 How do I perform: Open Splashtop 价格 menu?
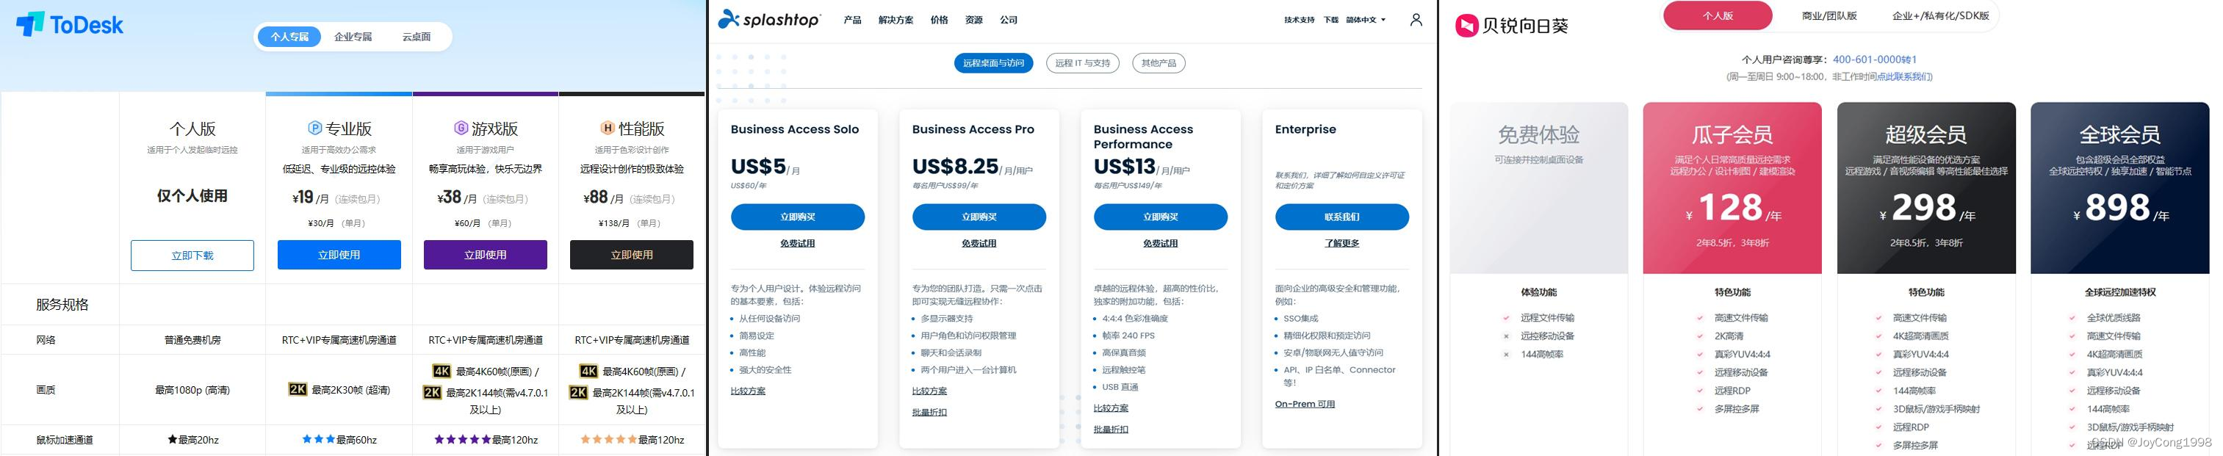pos(939,20)
